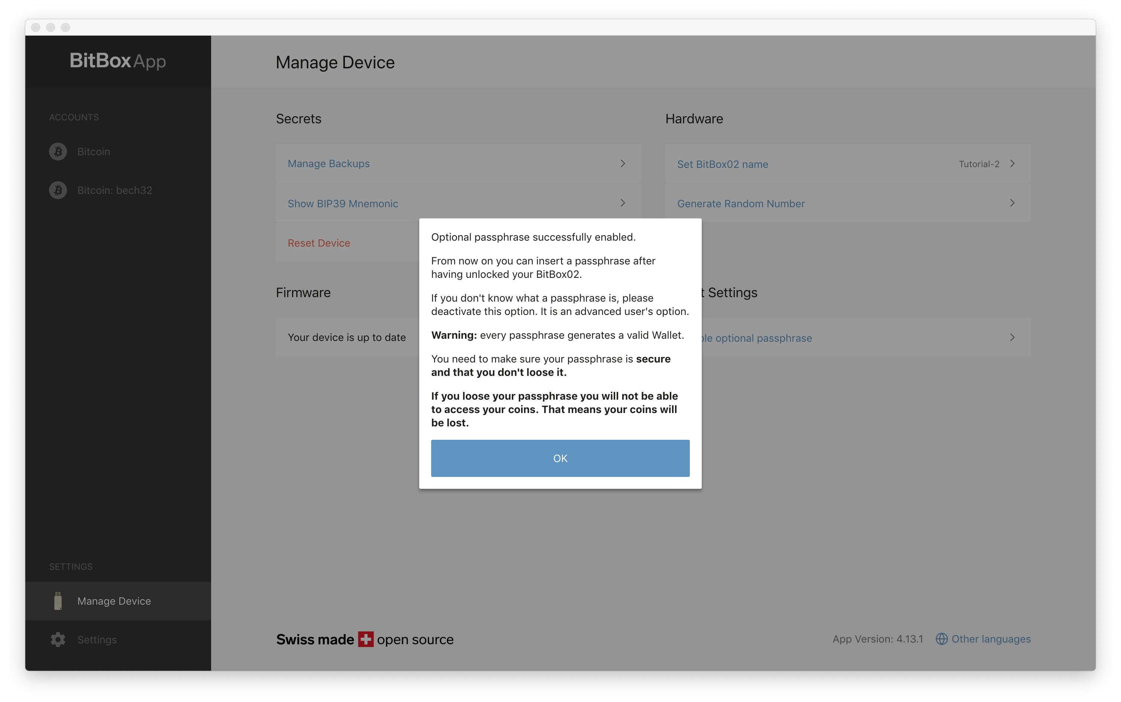This screenshot has height=702, width=1121.
Task: Click the Tutorial-2 device name value
Action: (979, 164)
